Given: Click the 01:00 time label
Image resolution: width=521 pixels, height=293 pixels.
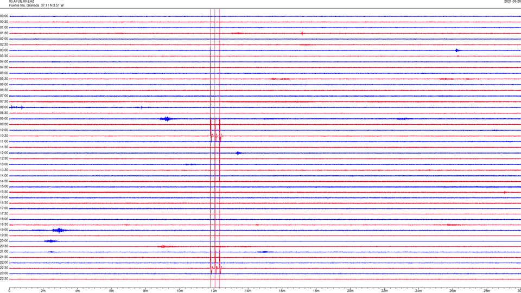Looking at the screenshot, I should 4,27.
